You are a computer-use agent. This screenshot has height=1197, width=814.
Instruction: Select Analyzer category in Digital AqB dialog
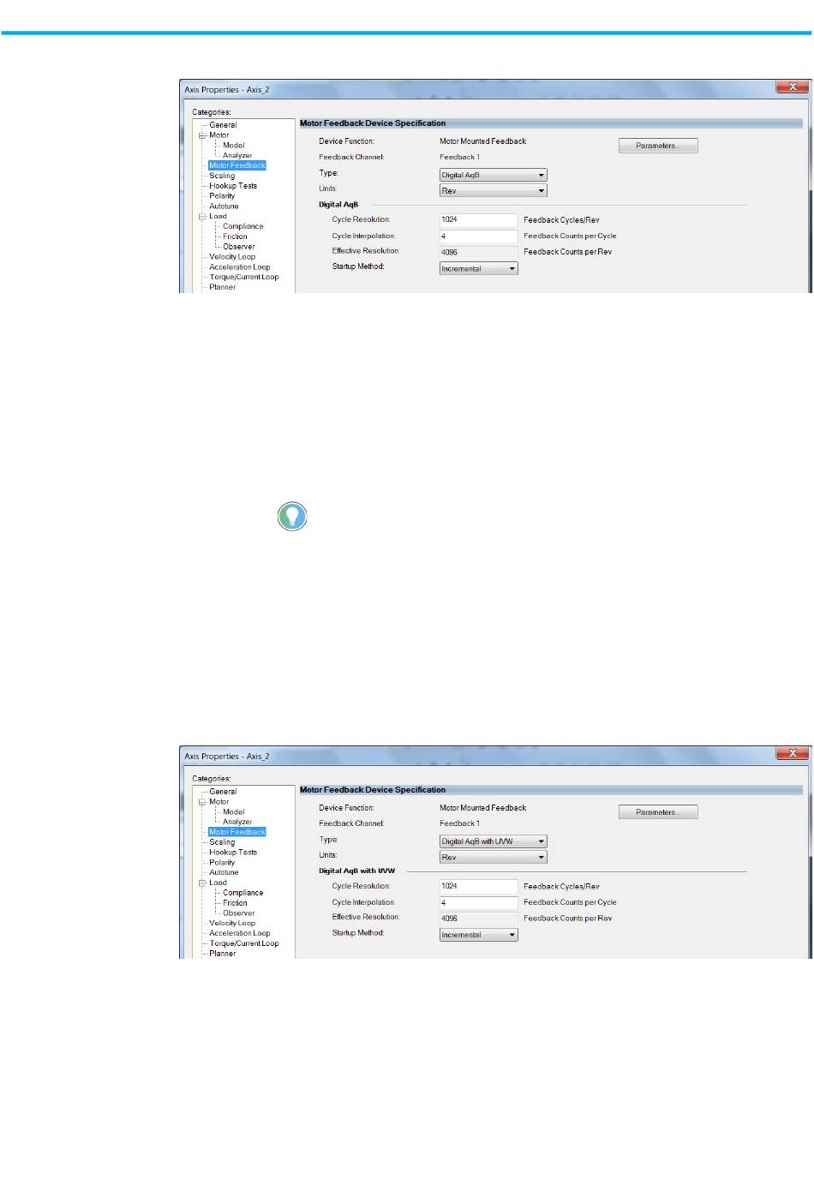coord(237,156)
